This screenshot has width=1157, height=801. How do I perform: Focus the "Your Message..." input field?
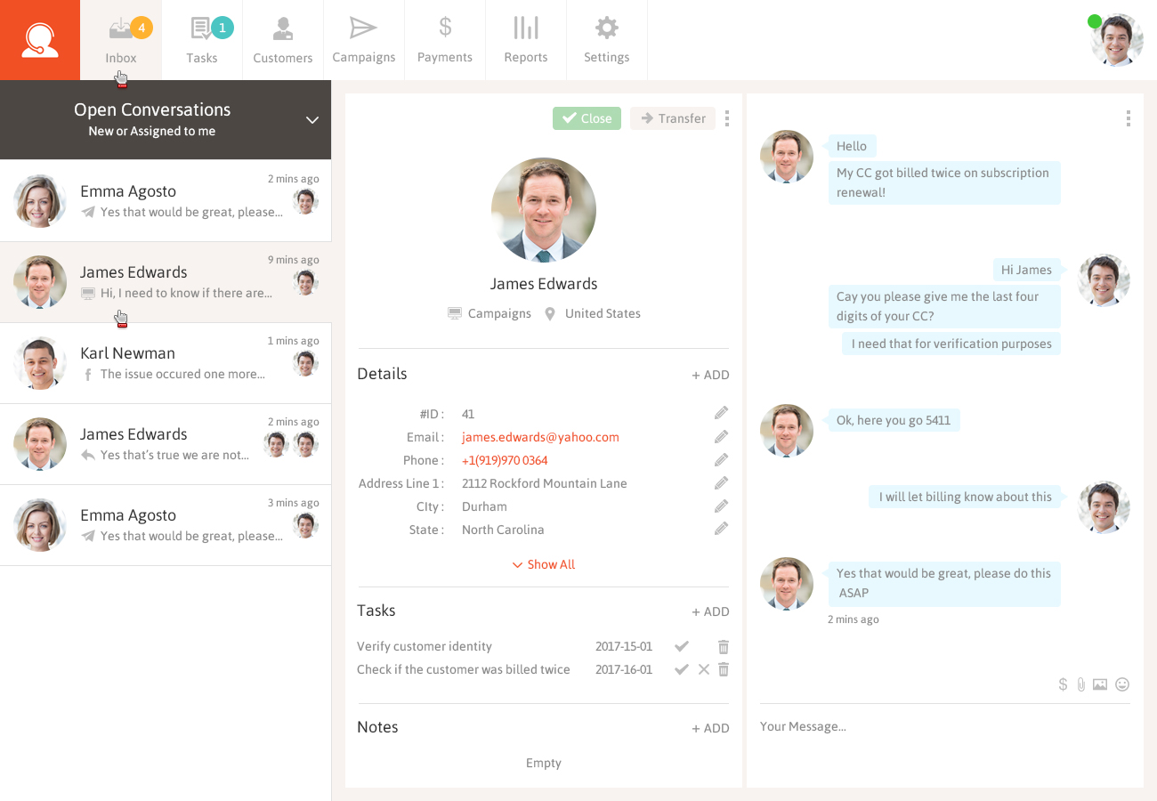click(x=944, y=726)
